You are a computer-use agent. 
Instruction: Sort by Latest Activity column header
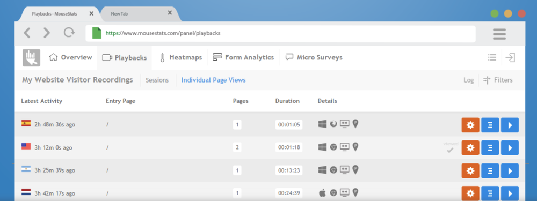(42, 101)
